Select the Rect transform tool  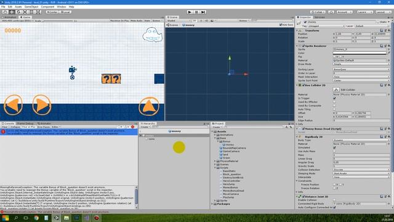pos(31,12)
